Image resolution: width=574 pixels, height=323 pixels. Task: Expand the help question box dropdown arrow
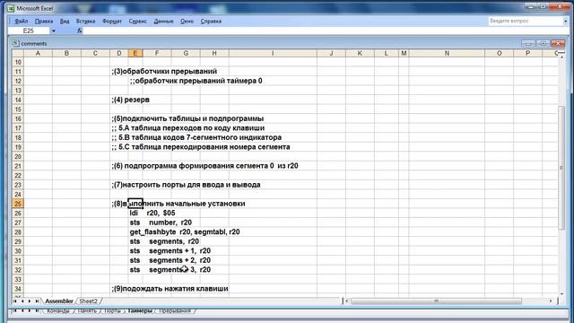click(566, 22)
